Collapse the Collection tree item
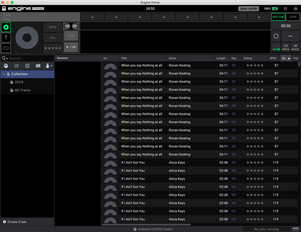 point(4,74)
